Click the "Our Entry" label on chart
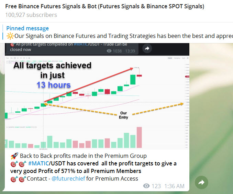 pyautogui.click(x=123, y=115)
